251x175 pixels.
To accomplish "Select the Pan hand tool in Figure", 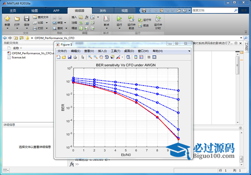I will click(x=101, y=57).
